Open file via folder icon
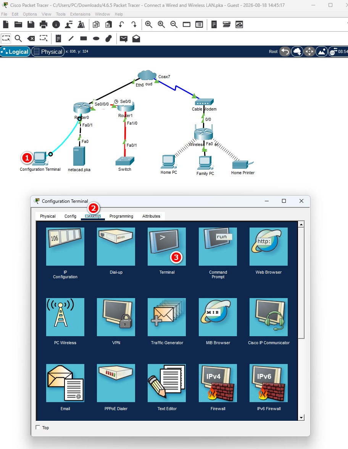Viewport: 348px width, 449px height. [18, 25]
